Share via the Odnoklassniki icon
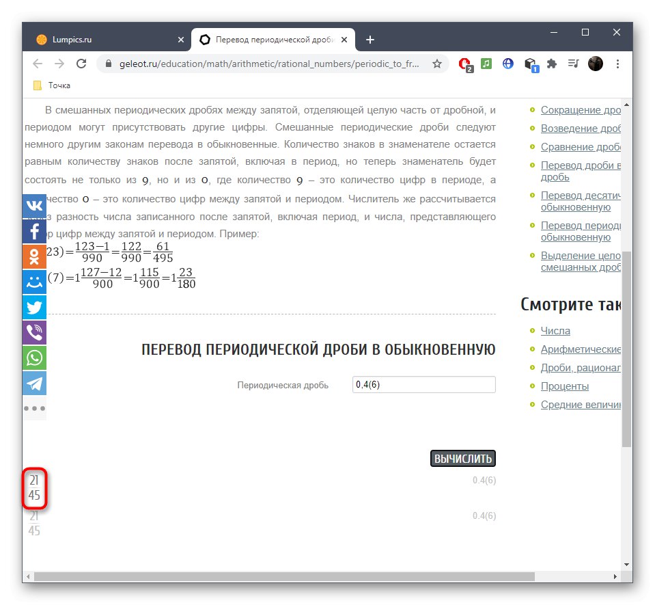The image size is (655, 605). point(34,256)
